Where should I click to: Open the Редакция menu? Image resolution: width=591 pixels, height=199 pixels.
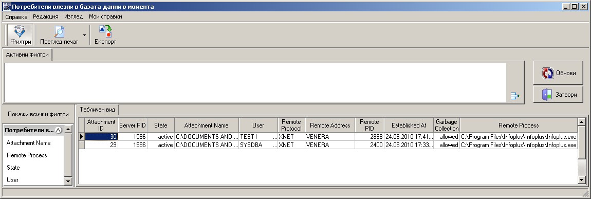click(x=46, y=16)
